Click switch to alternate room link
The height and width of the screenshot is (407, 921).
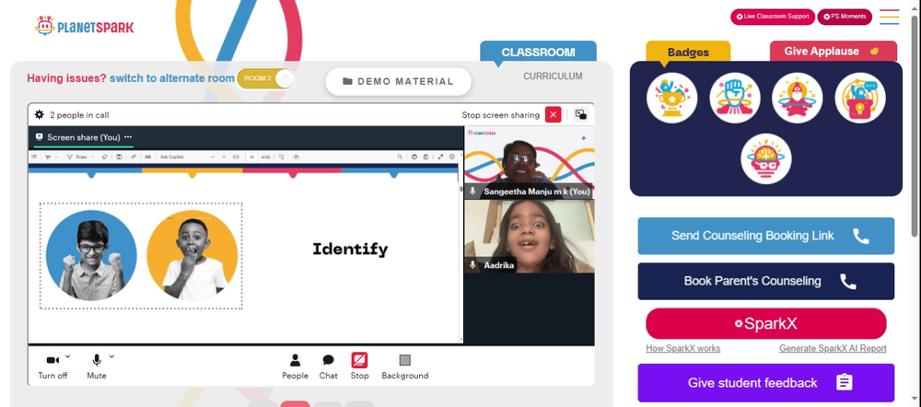click(172, 78)
